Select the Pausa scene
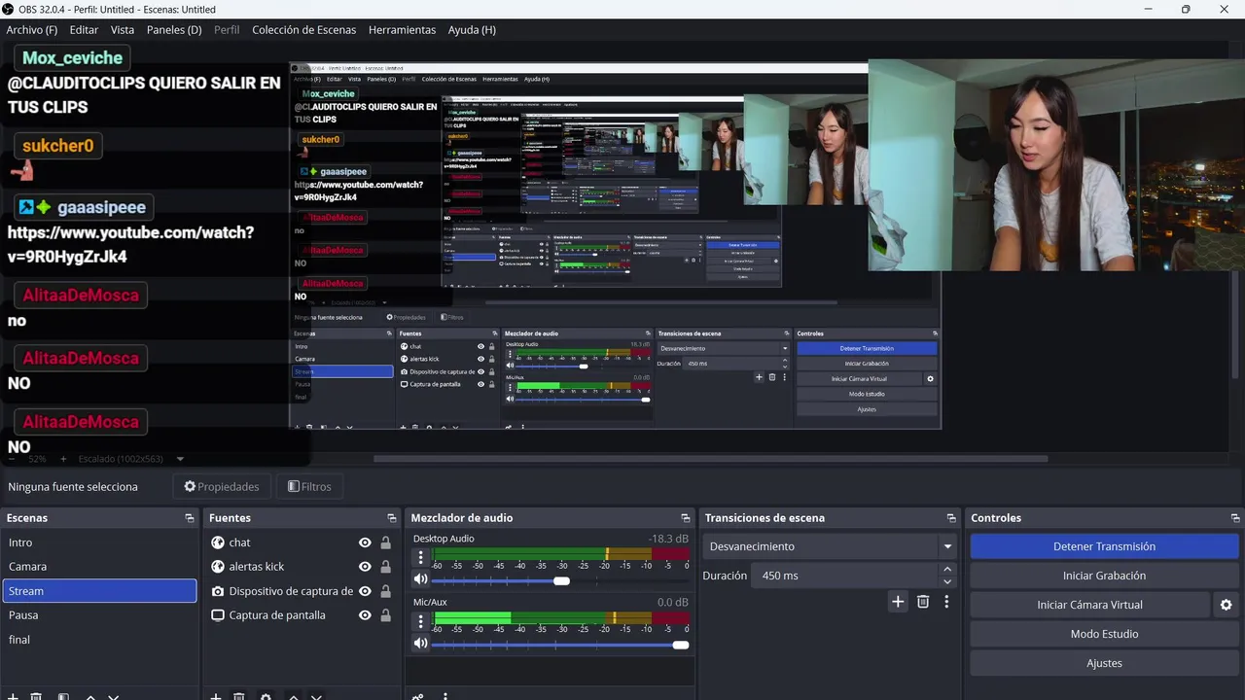 pyautogui.click(x=99, y=615)
